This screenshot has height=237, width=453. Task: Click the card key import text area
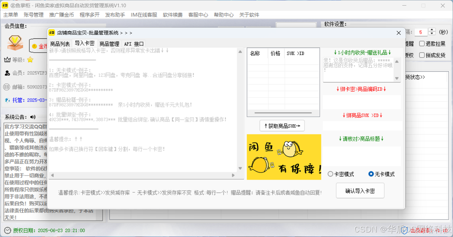coord(142,110)
